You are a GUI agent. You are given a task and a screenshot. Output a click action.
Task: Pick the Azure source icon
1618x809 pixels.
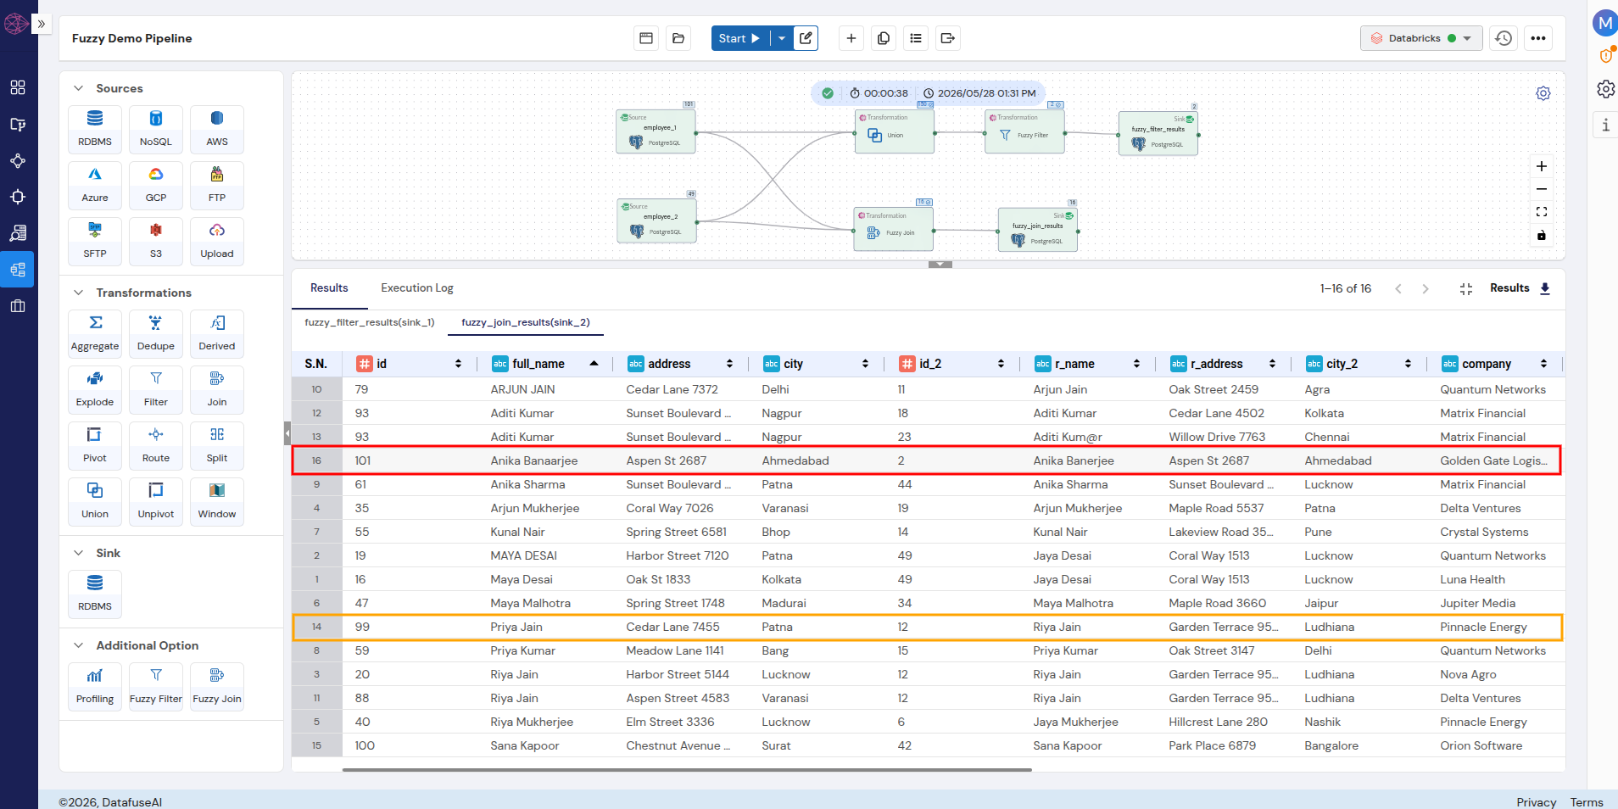coord(95,186)
